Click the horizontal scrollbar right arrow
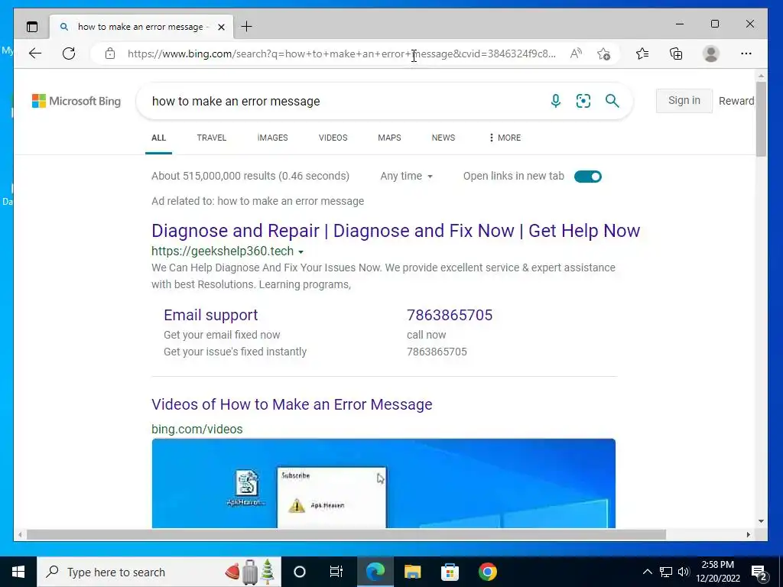The image size is (783, 587). [748, 534]
